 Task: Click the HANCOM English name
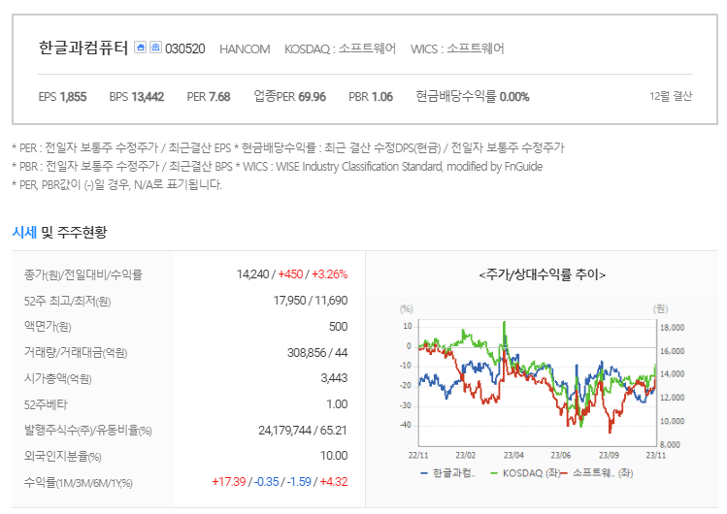click(x=245, y=49)
